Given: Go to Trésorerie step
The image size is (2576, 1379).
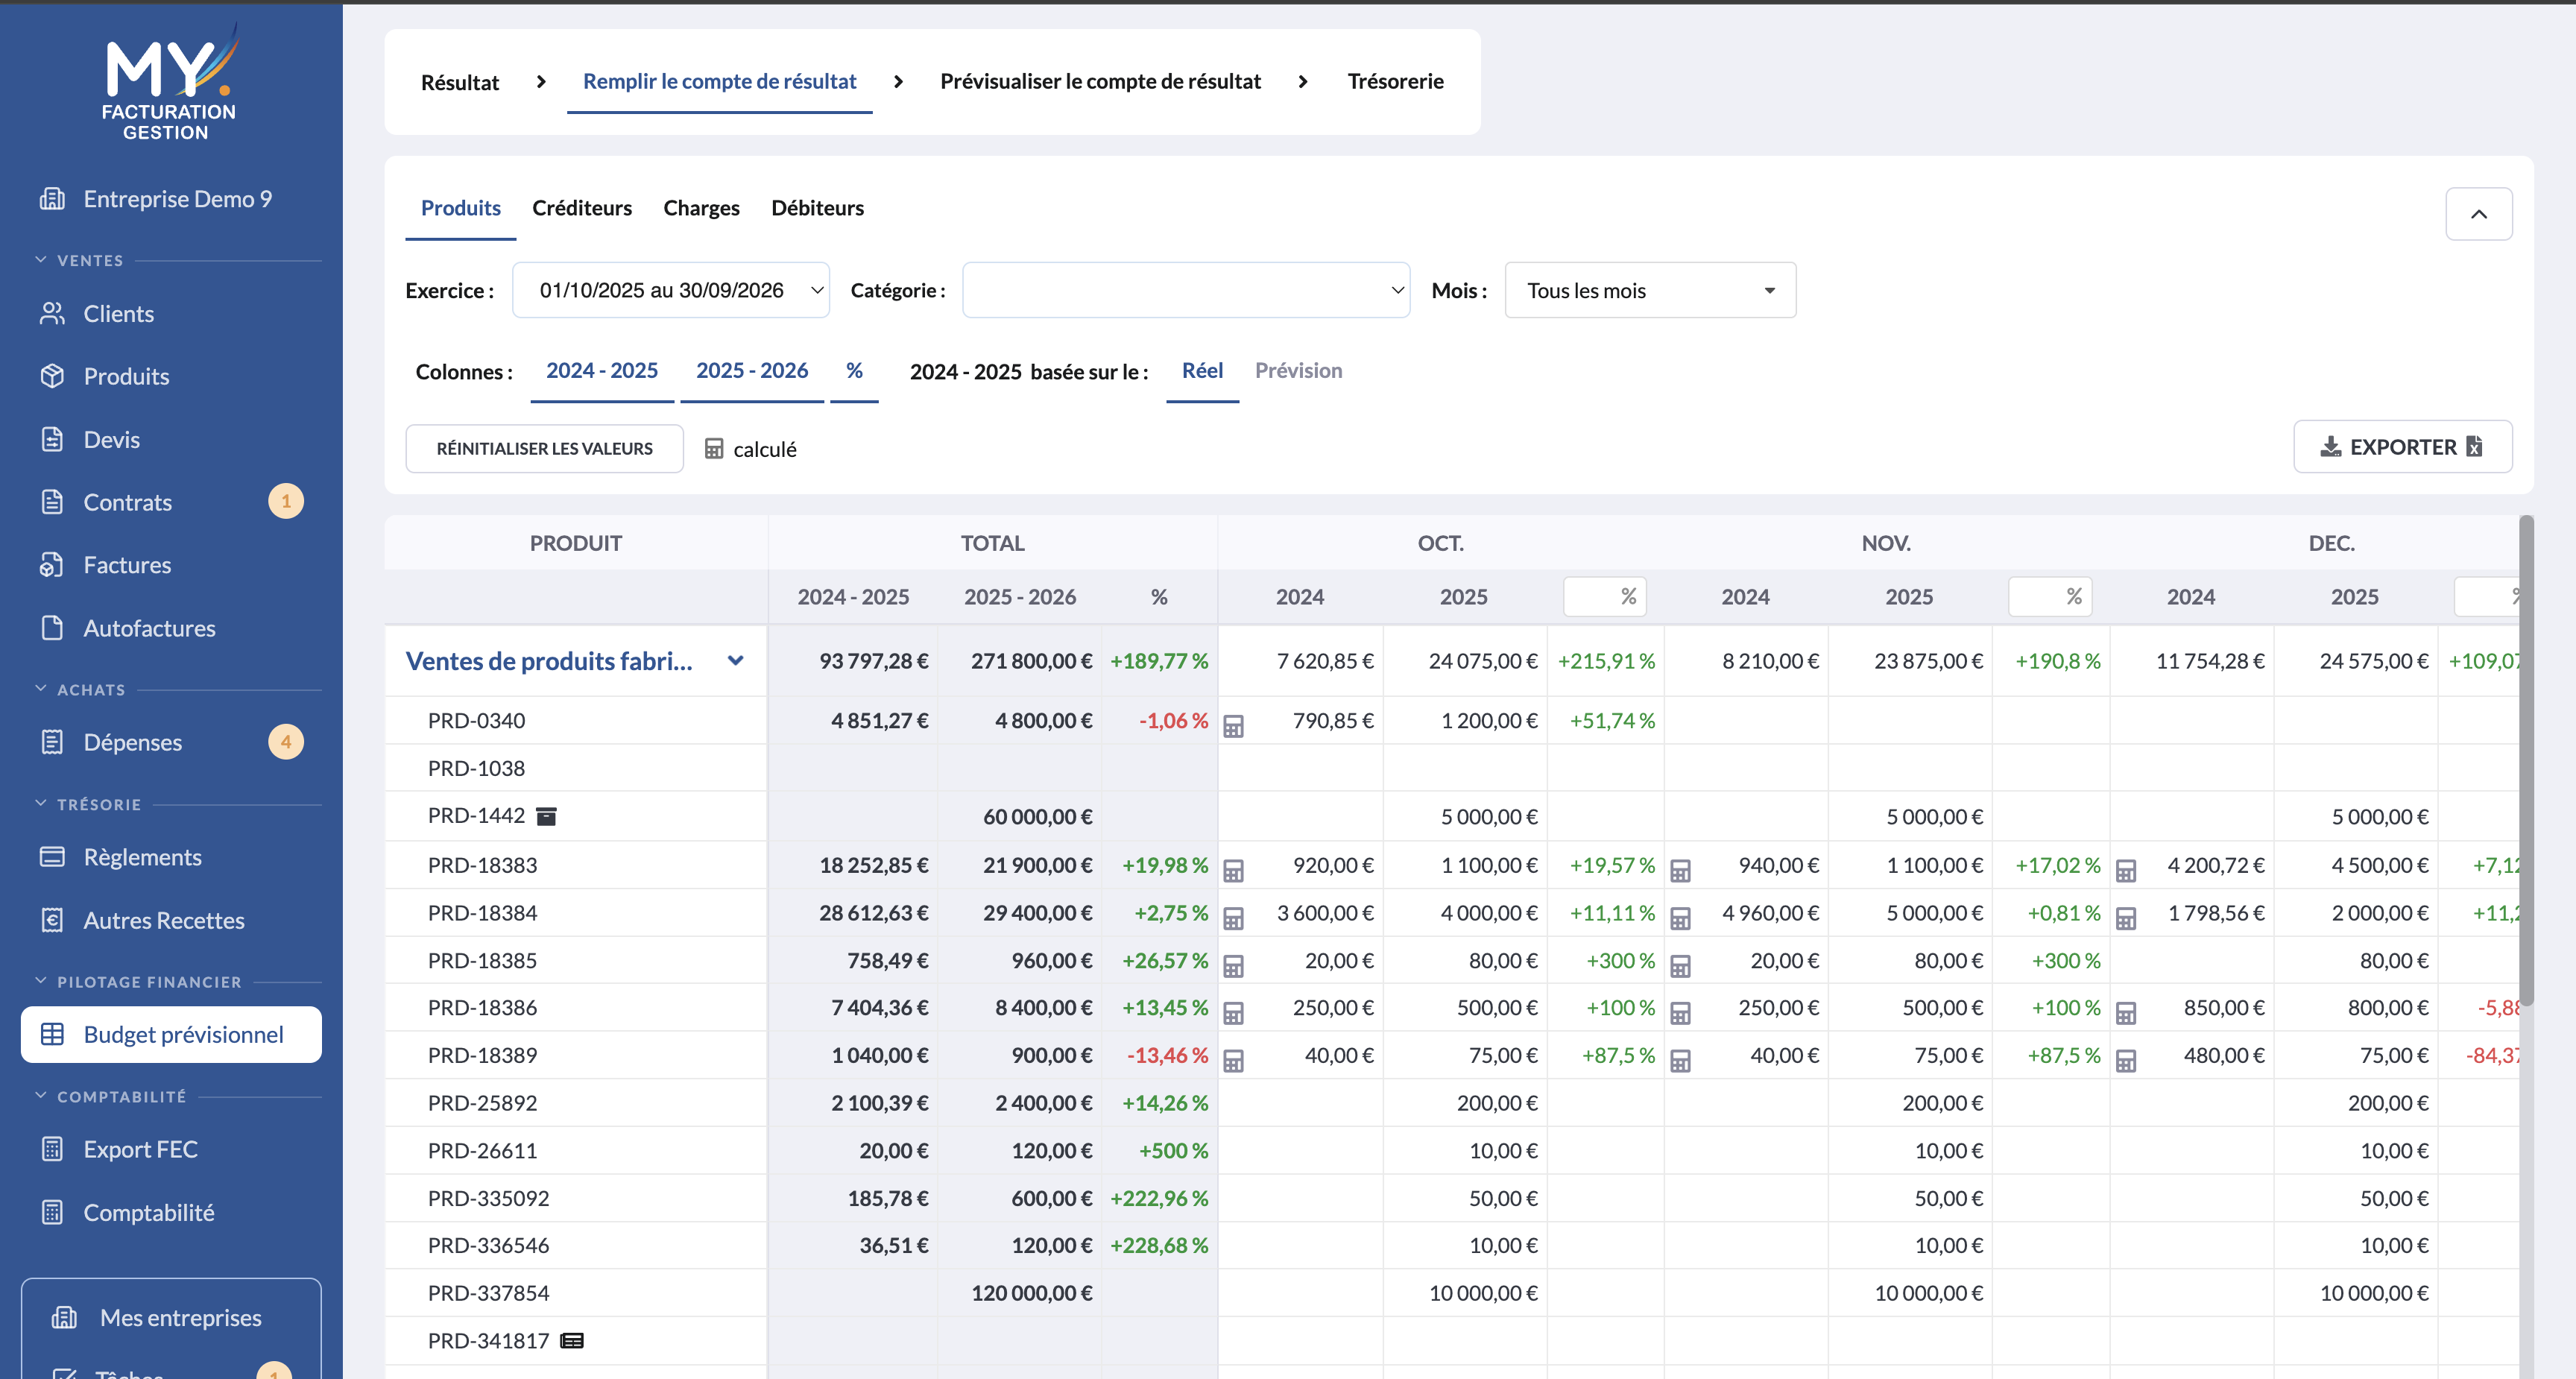Looking at the screenshot, I should pos(1395,81).
